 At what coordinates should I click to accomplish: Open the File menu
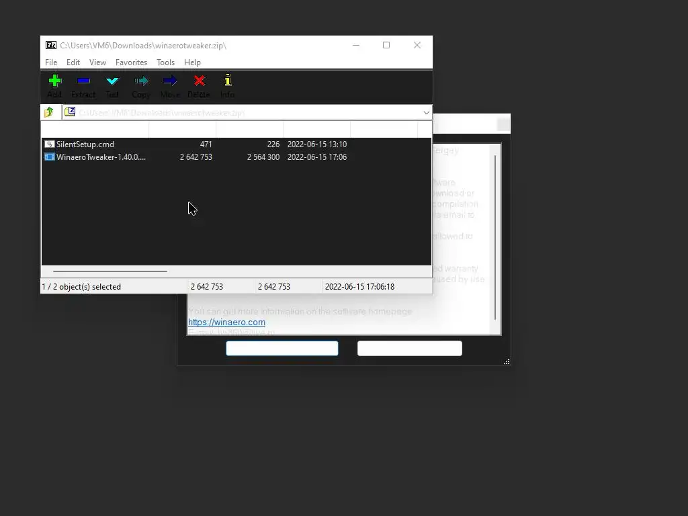click(x=51, y=62)
